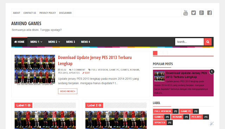
Task: Open the PRIVACY POLICY page link
Action: tap(47, 13)
